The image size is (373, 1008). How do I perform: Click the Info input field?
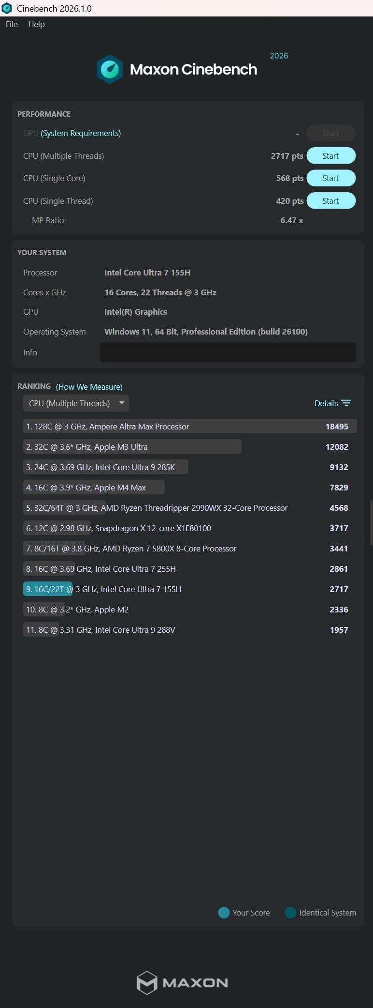[227, 352]
